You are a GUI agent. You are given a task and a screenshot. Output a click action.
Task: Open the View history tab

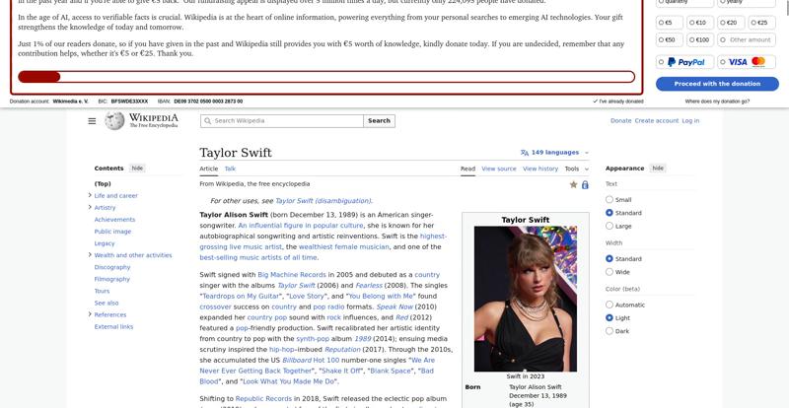click(x=539, y=169)
